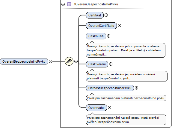Viewport: 172px width, 128px height.
Task: Select the OvereniBezpecnostnihoPrvku root node
Action: tap(24, 61)
